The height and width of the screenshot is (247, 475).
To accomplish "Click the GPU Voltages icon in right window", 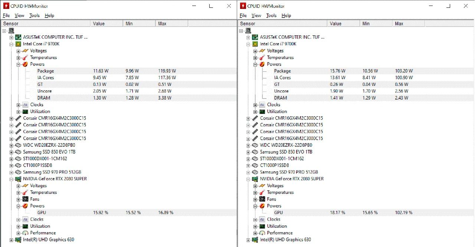I will (262, 186).
